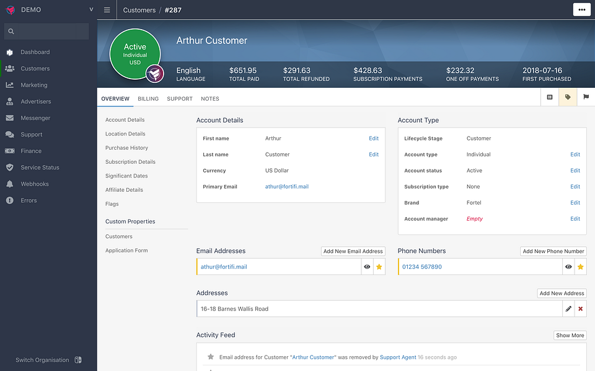Click inside the sidebar search field
Screen dimensions: 595x371
click(x=46, y=32)
